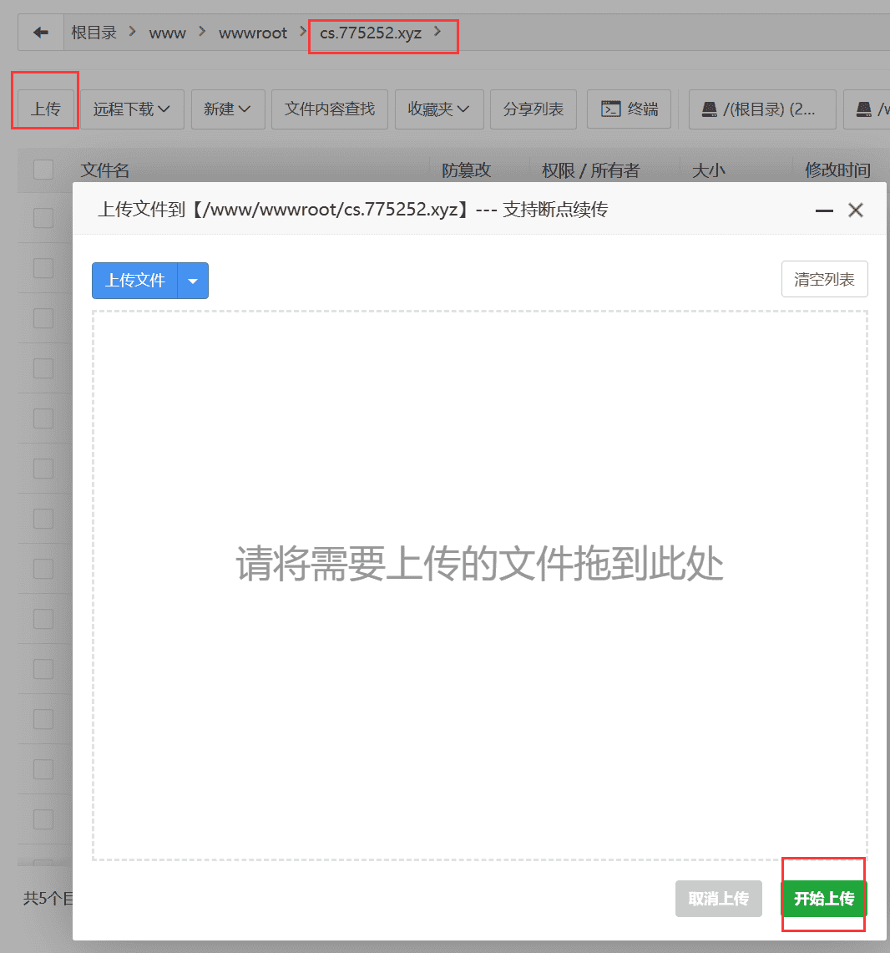Check the second file row checkbox
This screenshot has width=890, height=953.
click(x=43, y=268)
